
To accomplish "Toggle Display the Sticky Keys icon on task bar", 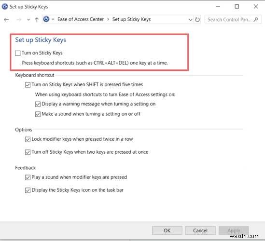I will pyautogui.click(x=28, y=190).
